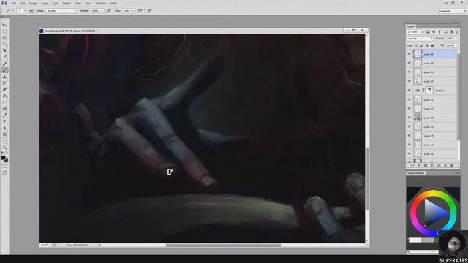Viewport: 468px width, 263px height.
Task: Select the Hand tool
Action: (x=4, y=142)
